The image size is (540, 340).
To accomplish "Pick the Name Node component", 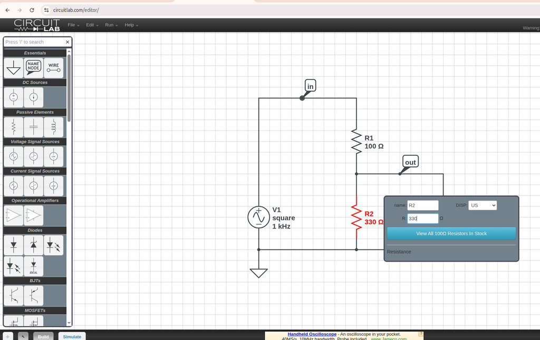I will coord(33,68).
